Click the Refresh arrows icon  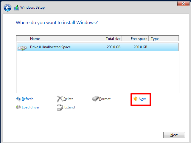click(18, 99)
